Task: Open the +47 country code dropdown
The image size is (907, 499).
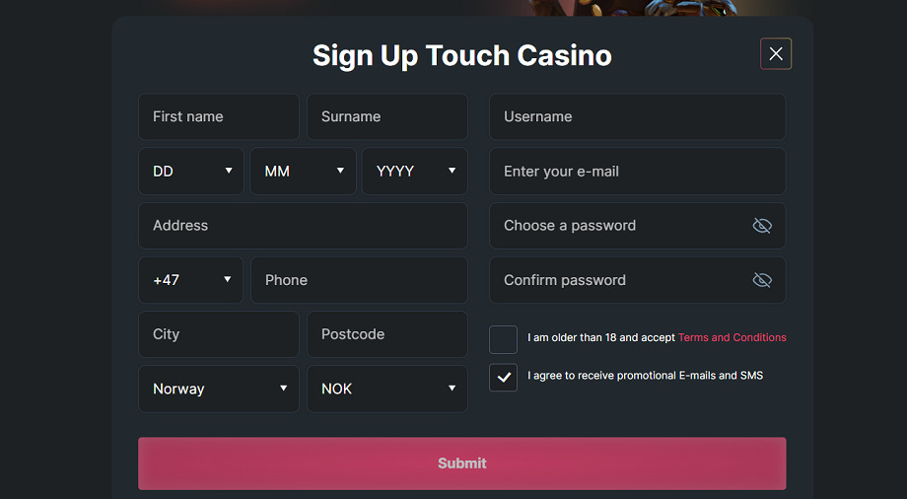Action: [191, 280]
